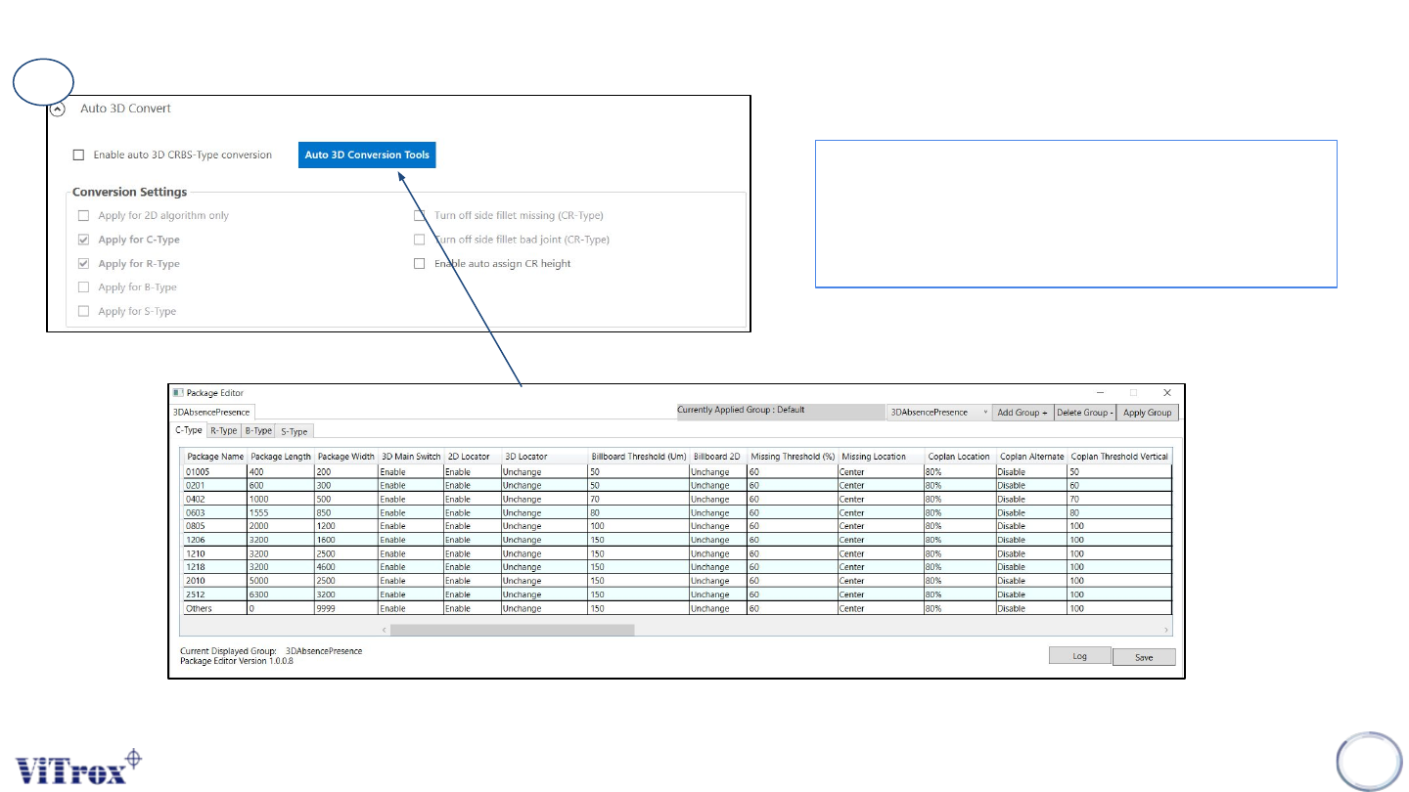1409x792 pixels.
Task: Enable auto 3D CRBS-Type conversion checkbox
Action: click(78, 154)
